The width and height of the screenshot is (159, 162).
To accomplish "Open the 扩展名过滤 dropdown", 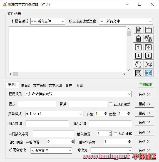I will [48, 21].
